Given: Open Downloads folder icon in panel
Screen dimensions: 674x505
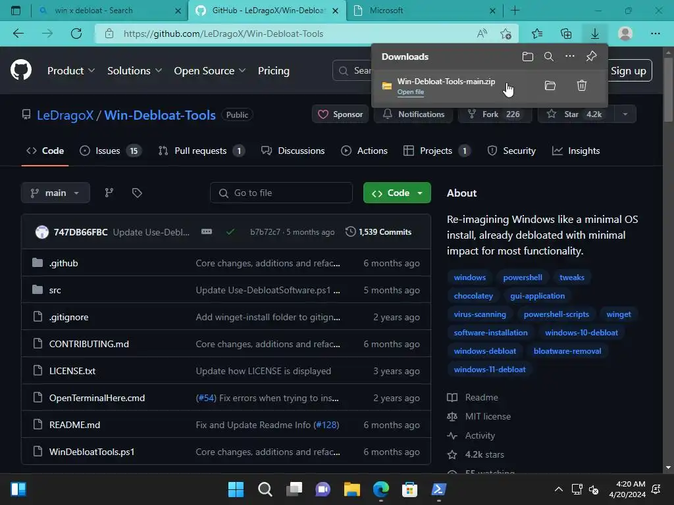Looking at the screenshot, I should pyautogui.click(x=527, y=57).
